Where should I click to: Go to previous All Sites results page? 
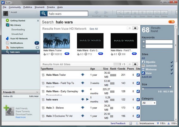(129, 64)
